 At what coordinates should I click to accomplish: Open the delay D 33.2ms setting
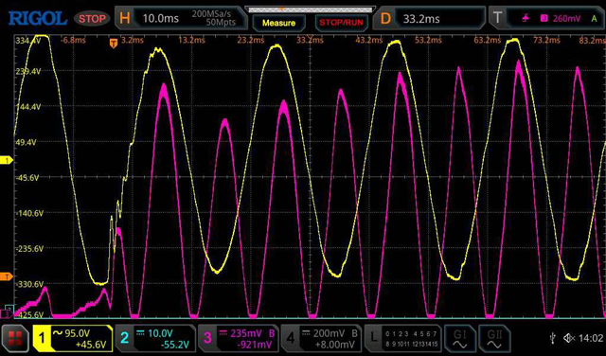coord(429,18)
